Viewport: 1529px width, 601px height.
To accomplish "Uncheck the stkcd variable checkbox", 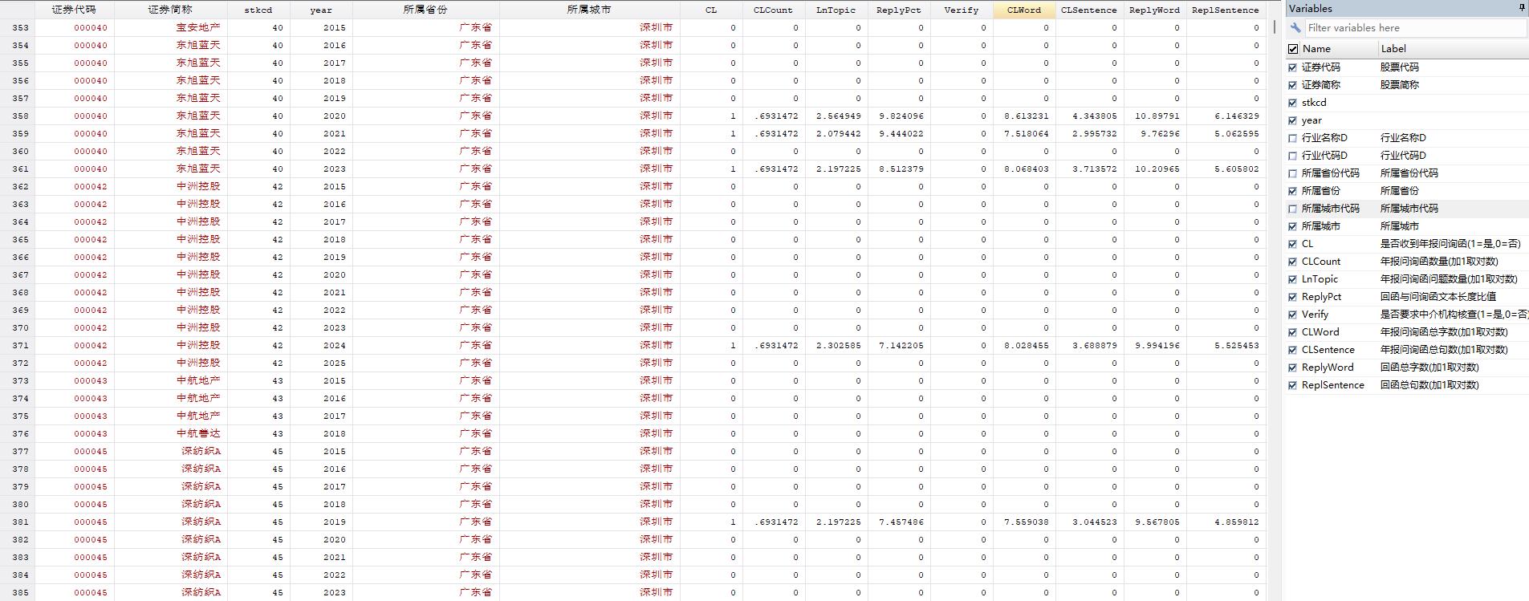I will (1292, 103).
